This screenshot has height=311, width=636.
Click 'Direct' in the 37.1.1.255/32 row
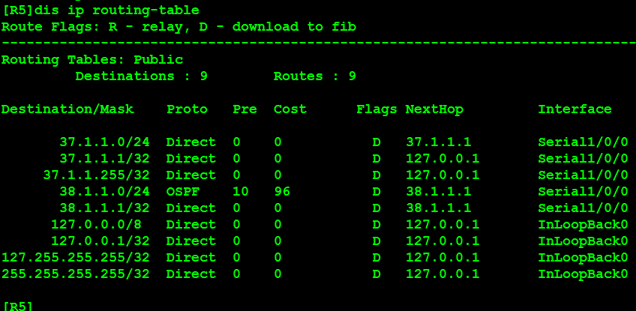pyautogui.click(x=191, y=175)
